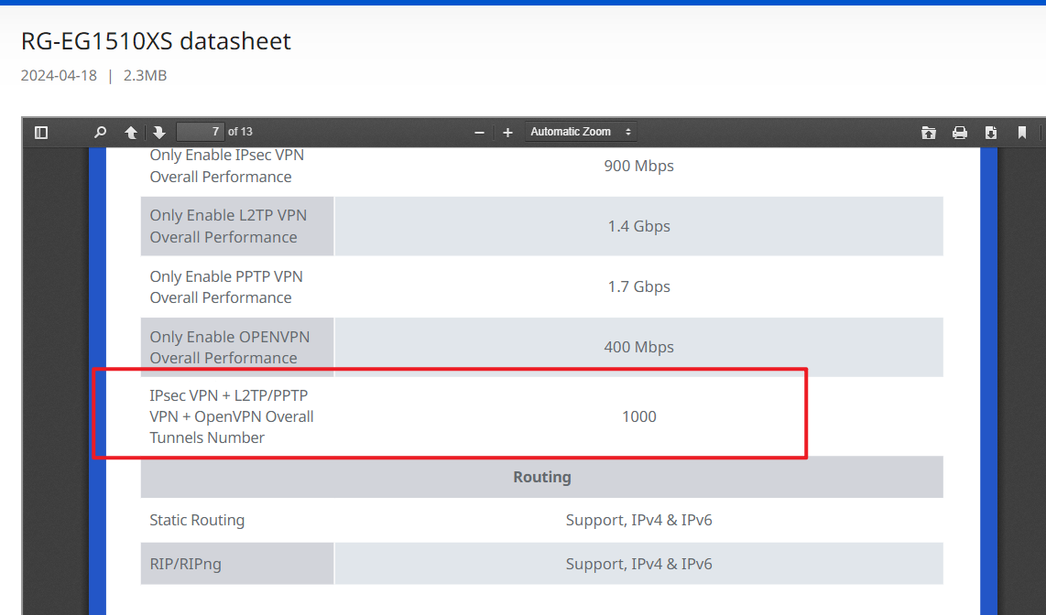Zoom out with the minus button
This screenshot has width=1046, height=615.
point(479,133)
